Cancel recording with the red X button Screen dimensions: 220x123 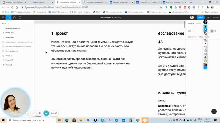[34, 113]
